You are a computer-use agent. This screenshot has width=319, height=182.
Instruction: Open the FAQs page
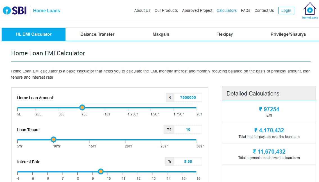(245, 10)
